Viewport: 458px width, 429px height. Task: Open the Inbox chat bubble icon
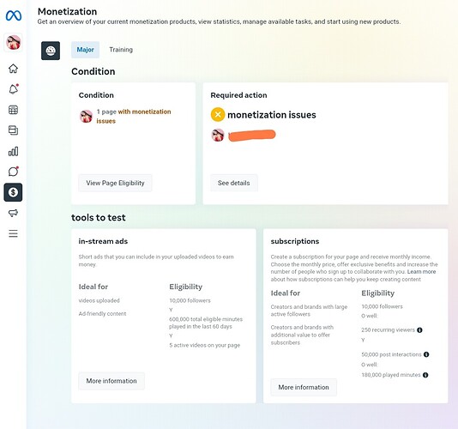pos(14,172)
